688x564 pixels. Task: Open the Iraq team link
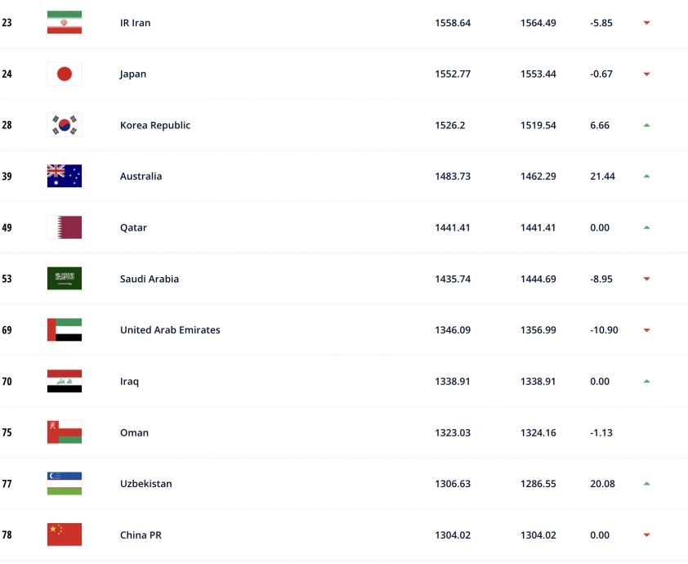[x=129, y=382]
